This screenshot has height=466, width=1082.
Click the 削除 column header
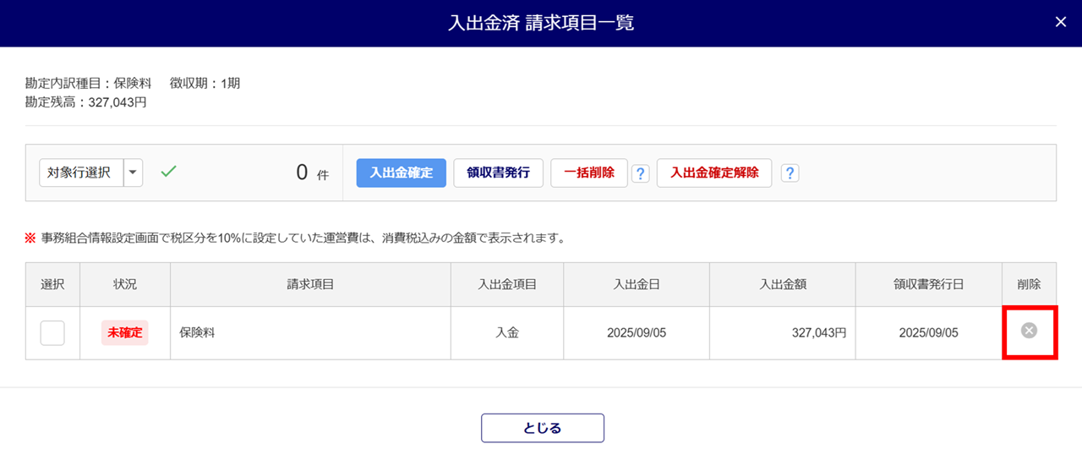[1030, 284]
